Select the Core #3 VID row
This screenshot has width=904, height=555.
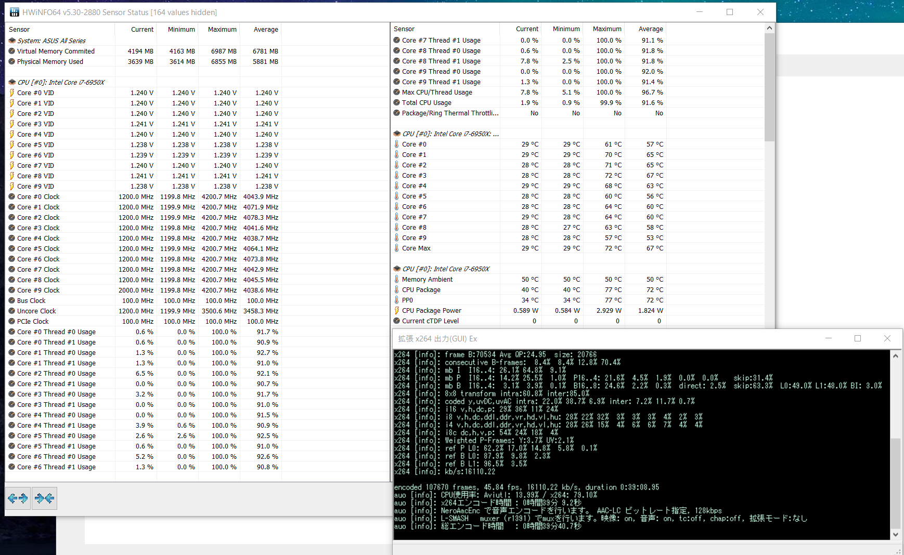144,124
